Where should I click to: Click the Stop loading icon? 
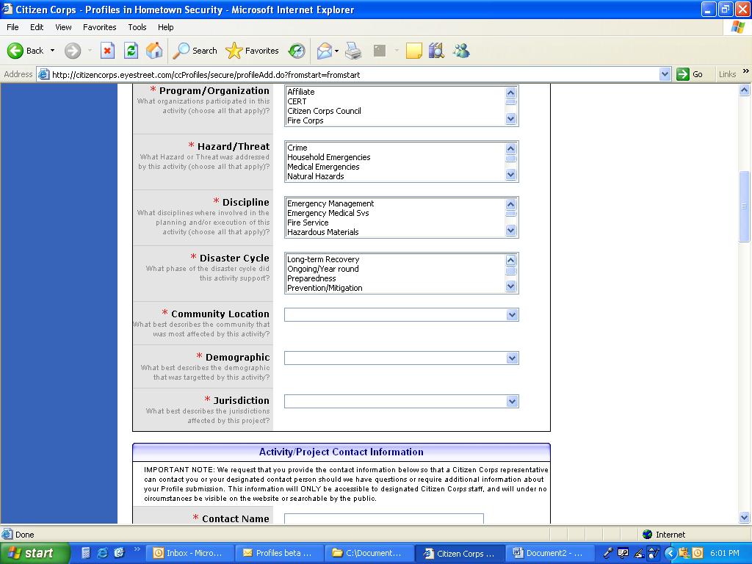click(108, 51)
